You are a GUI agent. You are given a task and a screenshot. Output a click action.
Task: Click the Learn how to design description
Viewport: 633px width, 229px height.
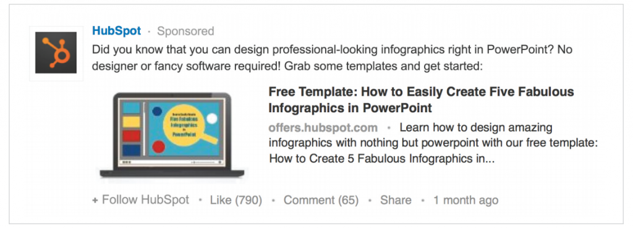(x=433, y=143)
